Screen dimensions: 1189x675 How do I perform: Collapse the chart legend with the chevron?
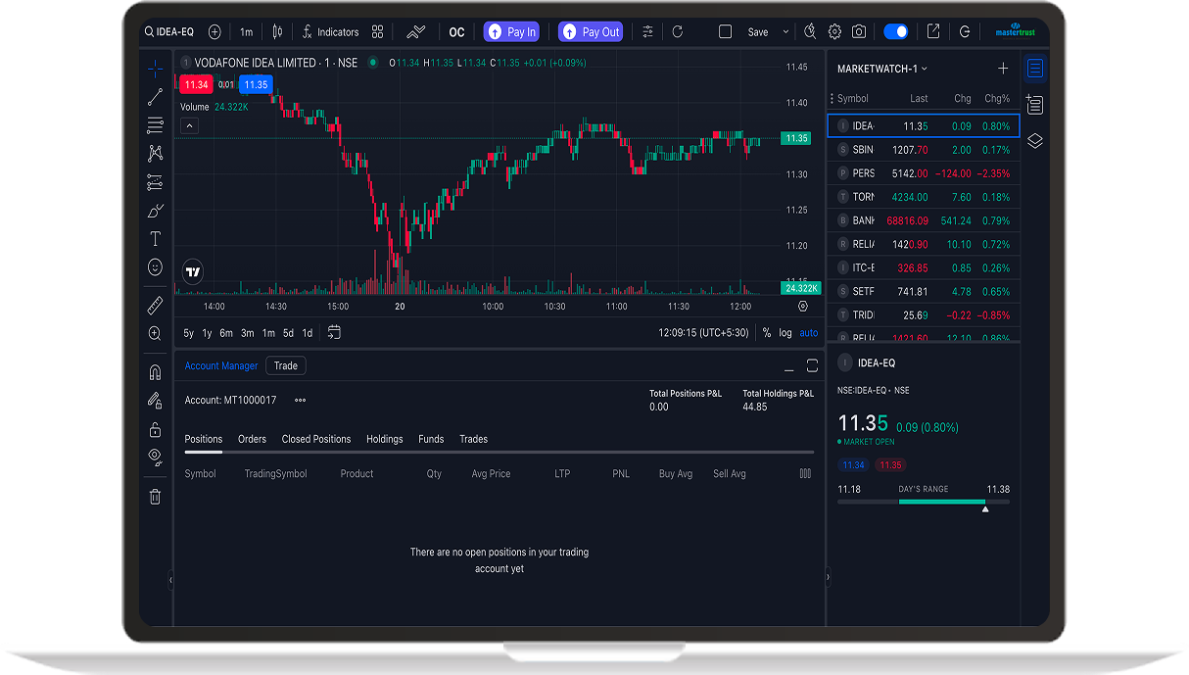[190, 125]
